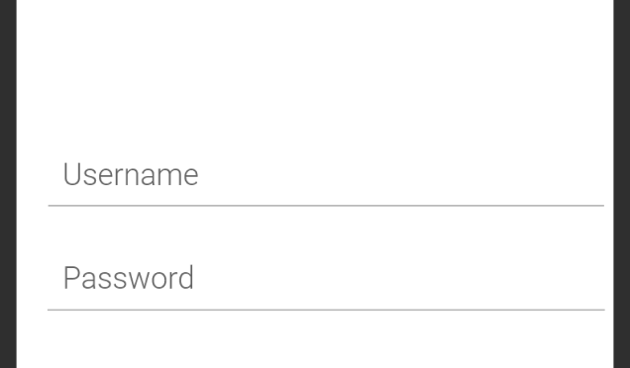This screenshot has width=630, height=368.
Task: Place cursor in Username field
Action: [326, 175]
